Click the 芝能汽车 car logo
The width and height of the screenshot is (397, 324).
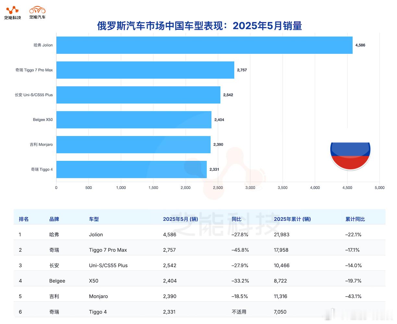37,13
